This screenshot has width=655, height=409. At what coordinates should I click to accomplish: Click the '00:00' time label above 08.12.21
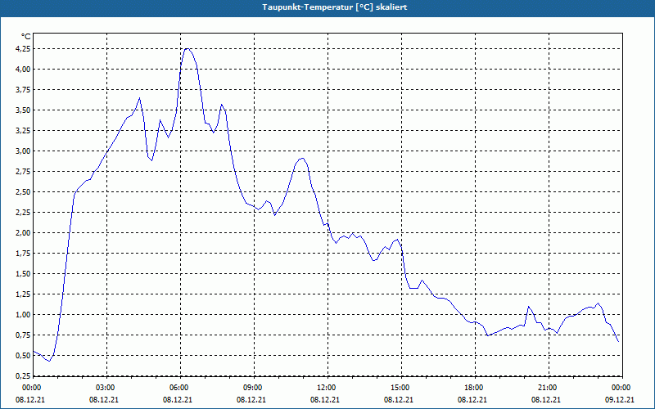(x=31, y=388)
